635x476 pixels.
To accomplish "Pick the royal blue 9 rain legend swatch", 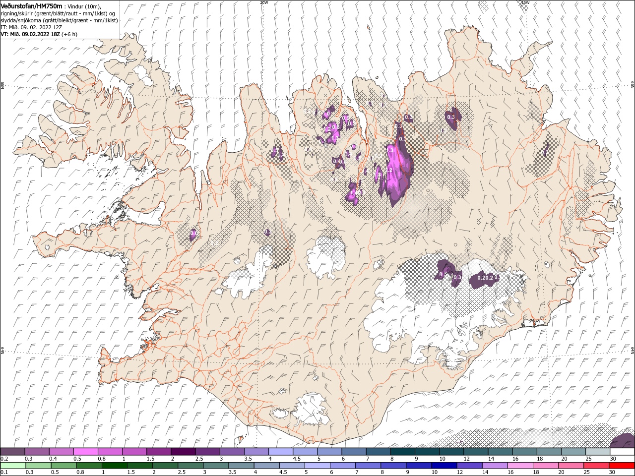I will click(419, 466).
